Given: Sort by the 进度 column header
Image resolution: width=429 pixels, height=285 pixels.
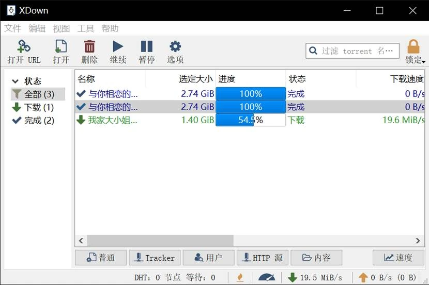Looking at the screenshot, I should (x=251, y=79).
